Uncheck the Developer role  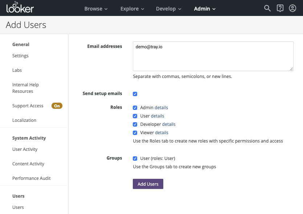tap(135, 124)
